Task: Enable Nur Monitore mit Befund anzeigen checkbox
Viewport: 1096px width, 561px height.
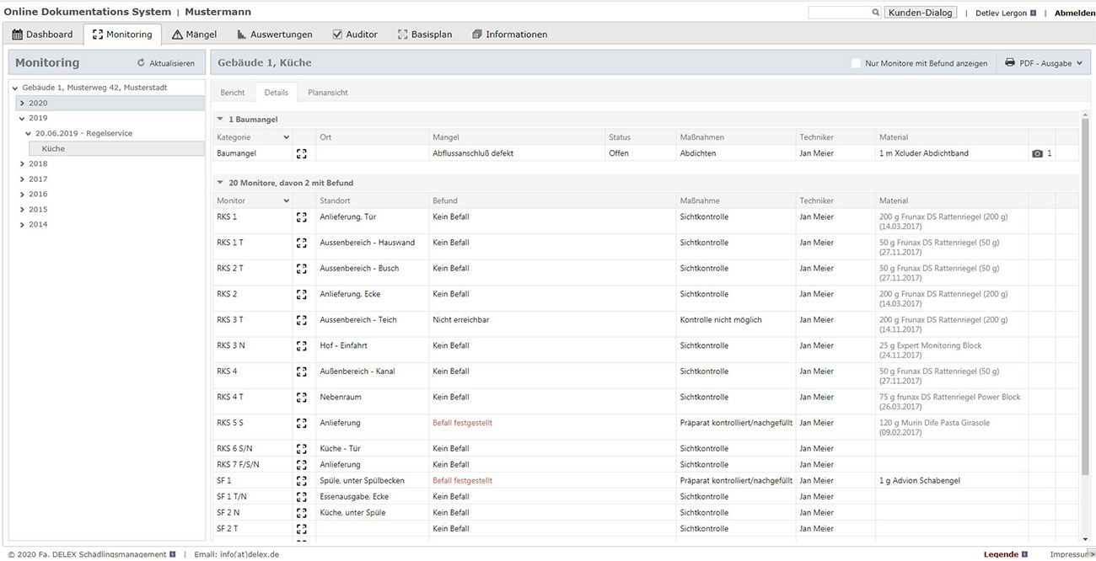Action: coord(856,63)
